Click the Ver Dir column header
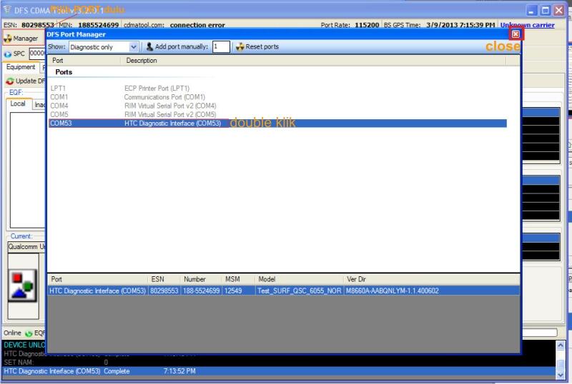 432,280
